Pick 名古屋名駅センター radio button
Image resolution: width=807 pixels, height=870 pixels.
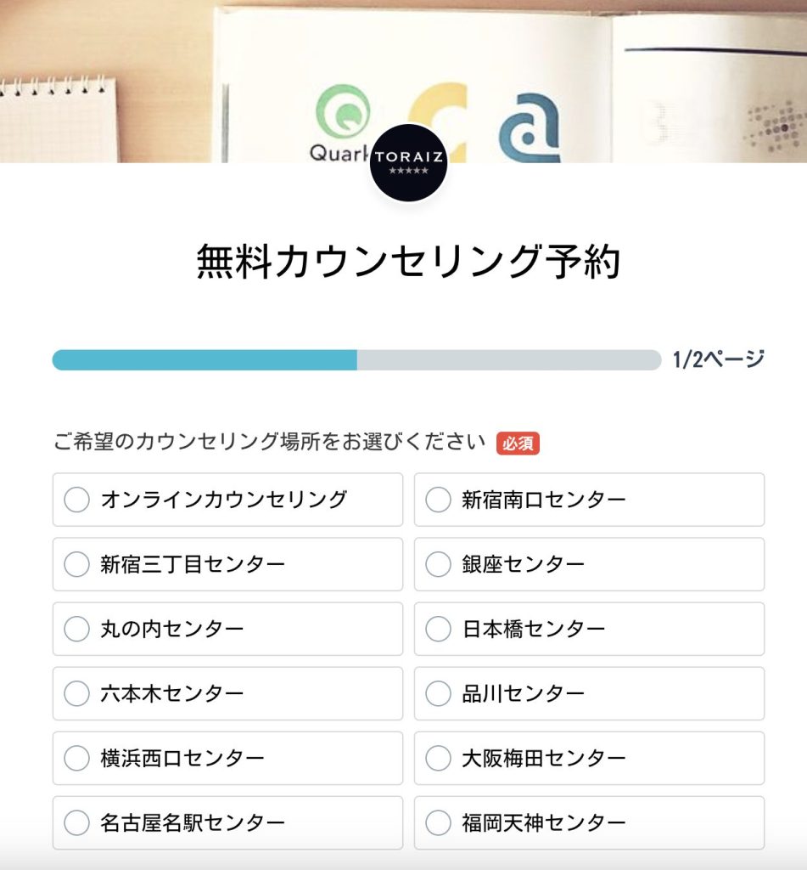click(76, 822)
